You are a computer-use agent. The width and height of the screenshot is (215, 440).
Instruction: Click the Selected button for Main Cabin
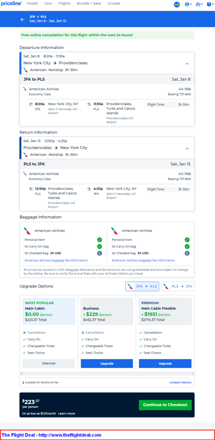(x=49, y=363)
